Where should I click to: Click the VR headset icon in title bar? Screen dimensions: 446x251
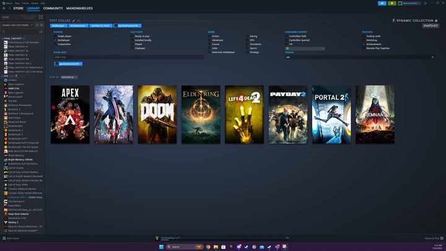point(425,3)
